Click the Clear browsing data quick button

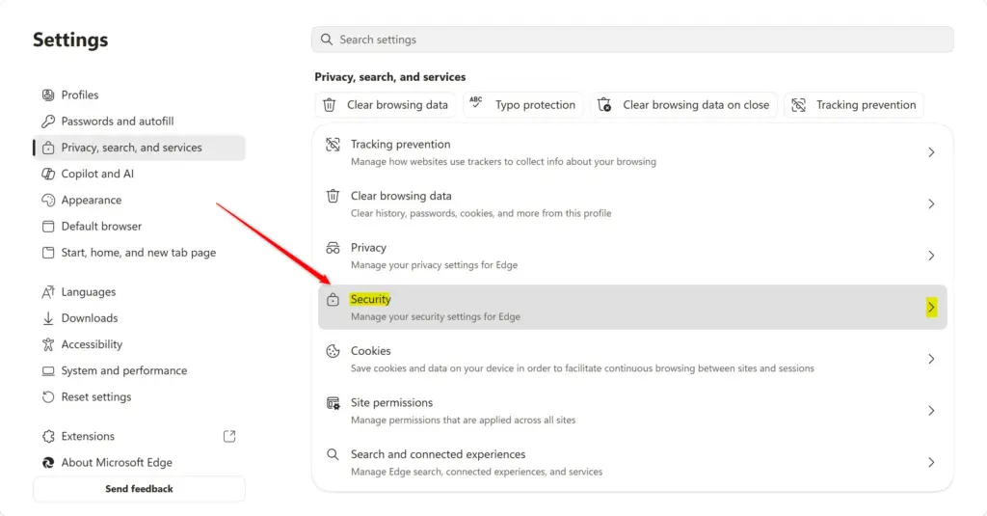[x=386, y=104]
